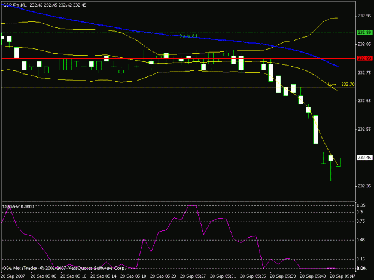This screenshot has width=374, height=280.
Task: Click the tall white candle near 232.55
Action: point(316,130)
